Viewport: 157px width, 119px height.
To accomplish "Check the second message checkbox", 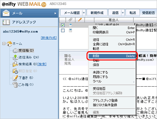I will [63, 30].
